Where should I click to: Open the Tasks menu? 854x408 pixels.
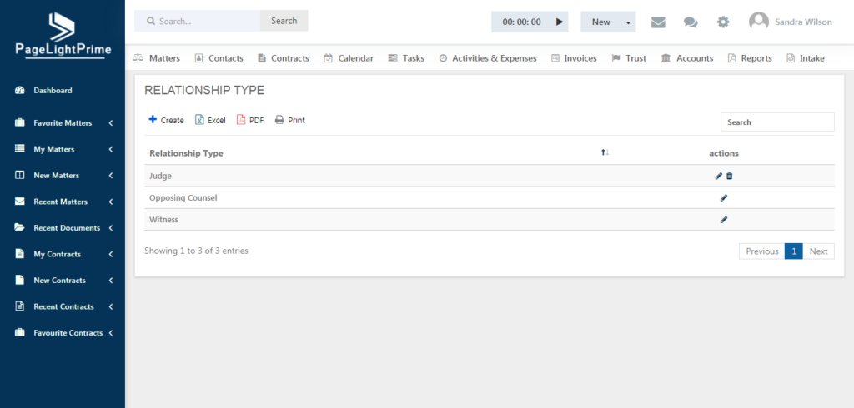[406, 58]
